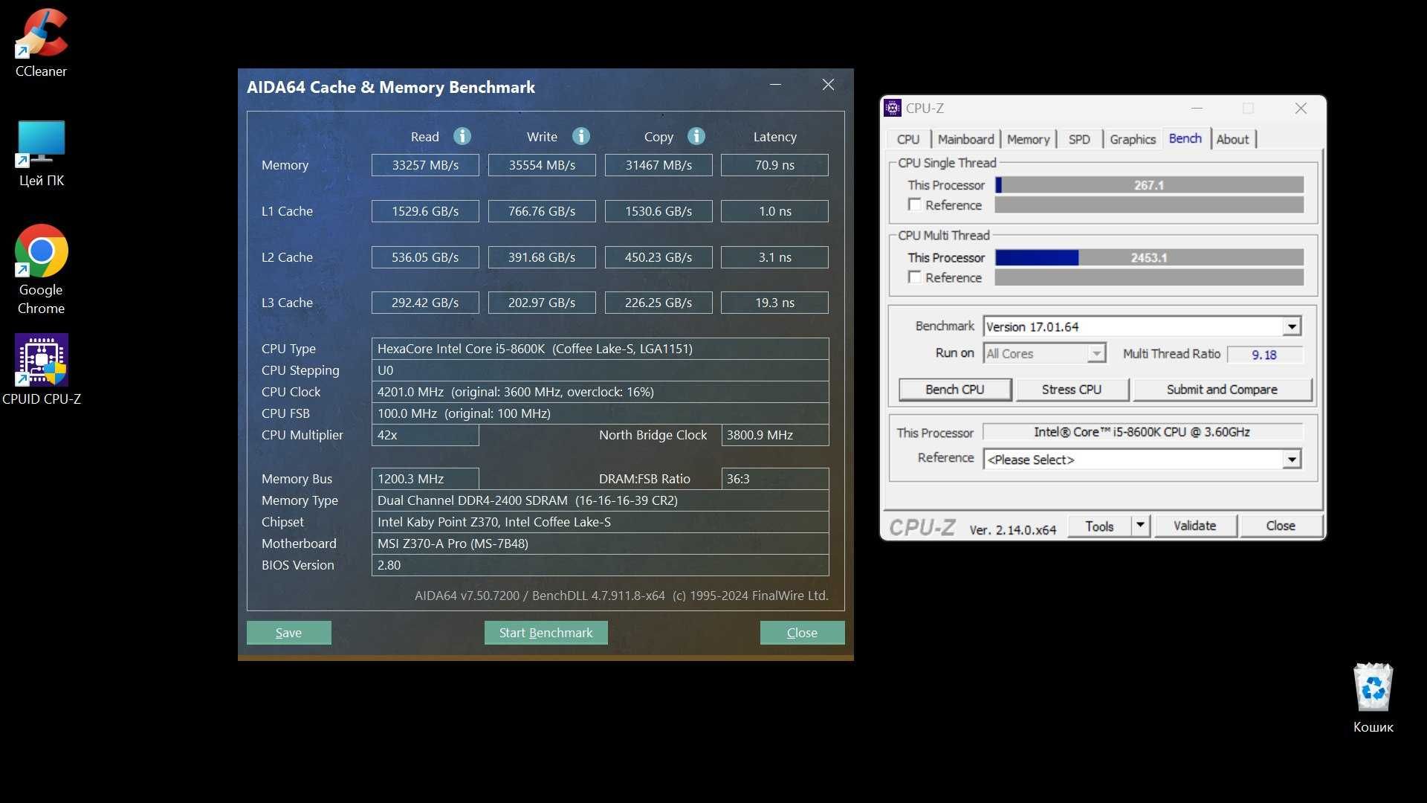
Task: Click the Save button in AIDA64
Action: point(288,633)
